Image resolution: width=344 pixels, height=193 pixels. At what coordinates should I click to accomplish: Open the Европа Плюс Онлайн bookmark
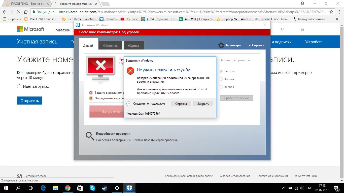coord(271,19)
